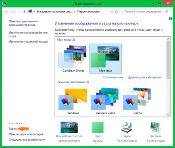The width and height of the screenshot is (175, 148).
Task: Select the Линии и цвета theme
Action: [105, 101]
